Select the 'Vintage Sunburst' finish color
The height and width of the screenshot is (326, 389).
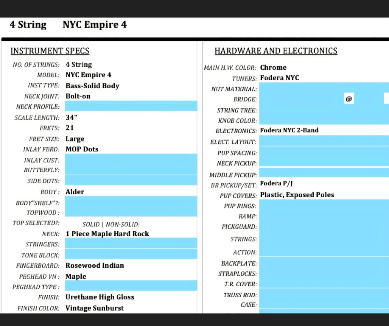pos(94,308)
